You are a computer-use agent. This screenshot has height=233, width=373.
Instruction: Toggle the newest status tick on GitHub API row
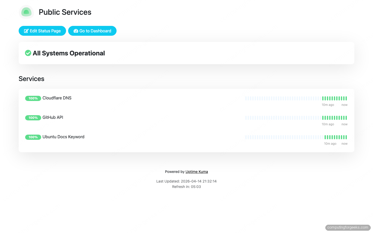tap(346, 118)
